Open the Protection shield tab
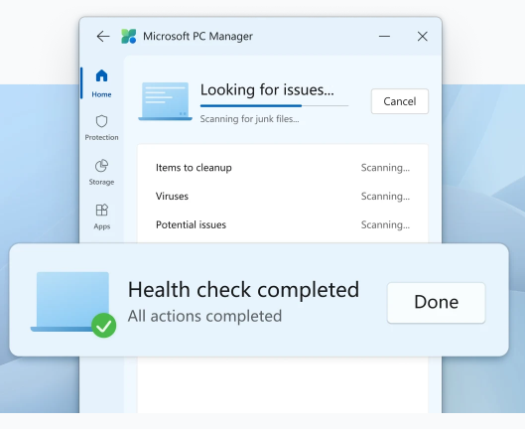Viewport: 525px width, 429px height. (101, 128)
